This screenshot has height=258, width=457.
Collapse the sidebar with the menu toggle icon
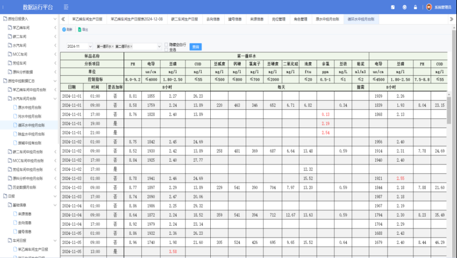tap(66, 7)
